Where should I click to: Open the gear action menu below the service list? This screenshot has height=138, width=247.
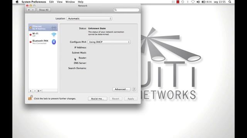coord(39,91)
